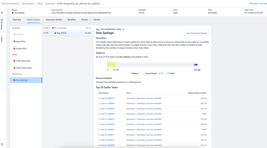The width and height of the screenshot is (267, 148).
Task: Click the red alert icon next to Input Size
Action: 14,41
